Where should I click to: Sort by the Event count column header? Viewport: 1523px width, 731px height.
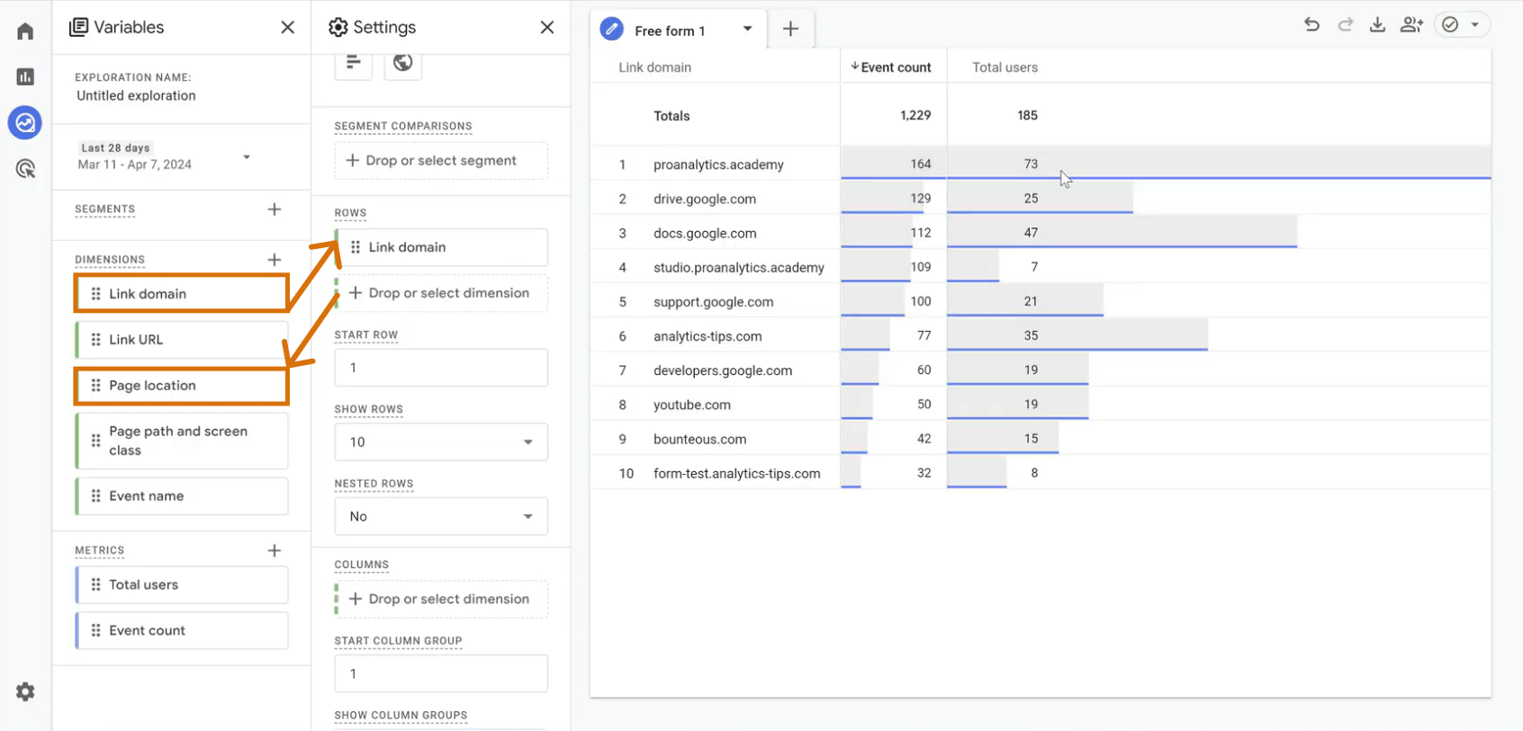(x=892, y=67)
